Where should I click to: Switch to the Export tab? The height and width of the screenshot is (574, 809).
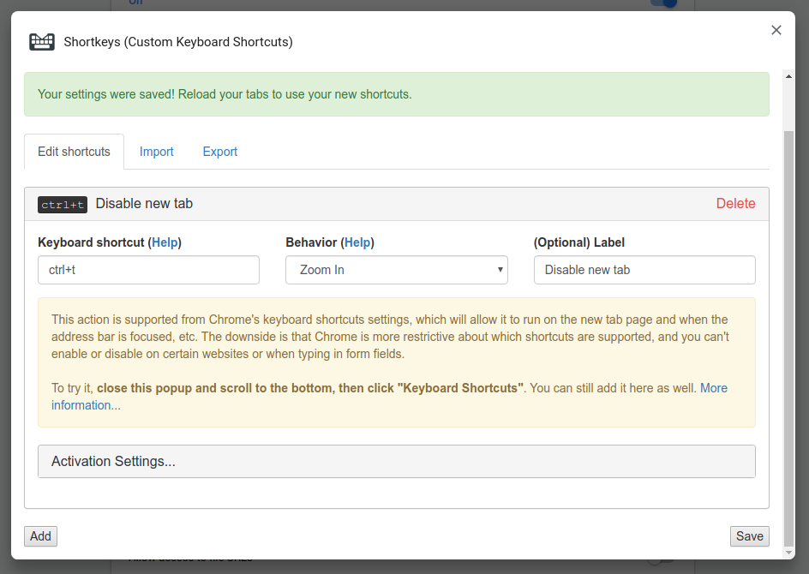[219, 152]
